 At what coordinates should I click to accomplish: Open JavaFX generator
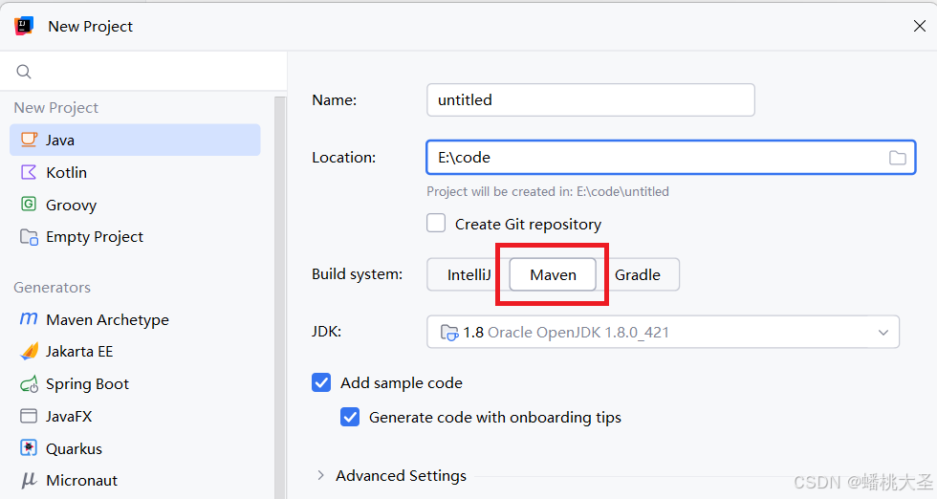point(135,416)
